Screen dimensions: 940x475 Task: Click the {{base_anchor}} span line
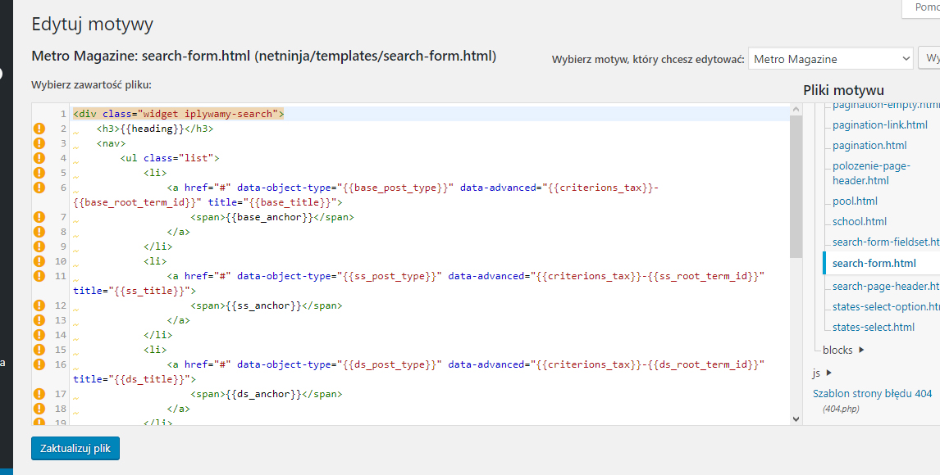point(272,217)
